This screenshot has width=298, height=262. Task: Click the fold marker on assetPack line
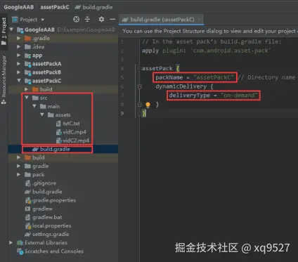tap(139, 68)
